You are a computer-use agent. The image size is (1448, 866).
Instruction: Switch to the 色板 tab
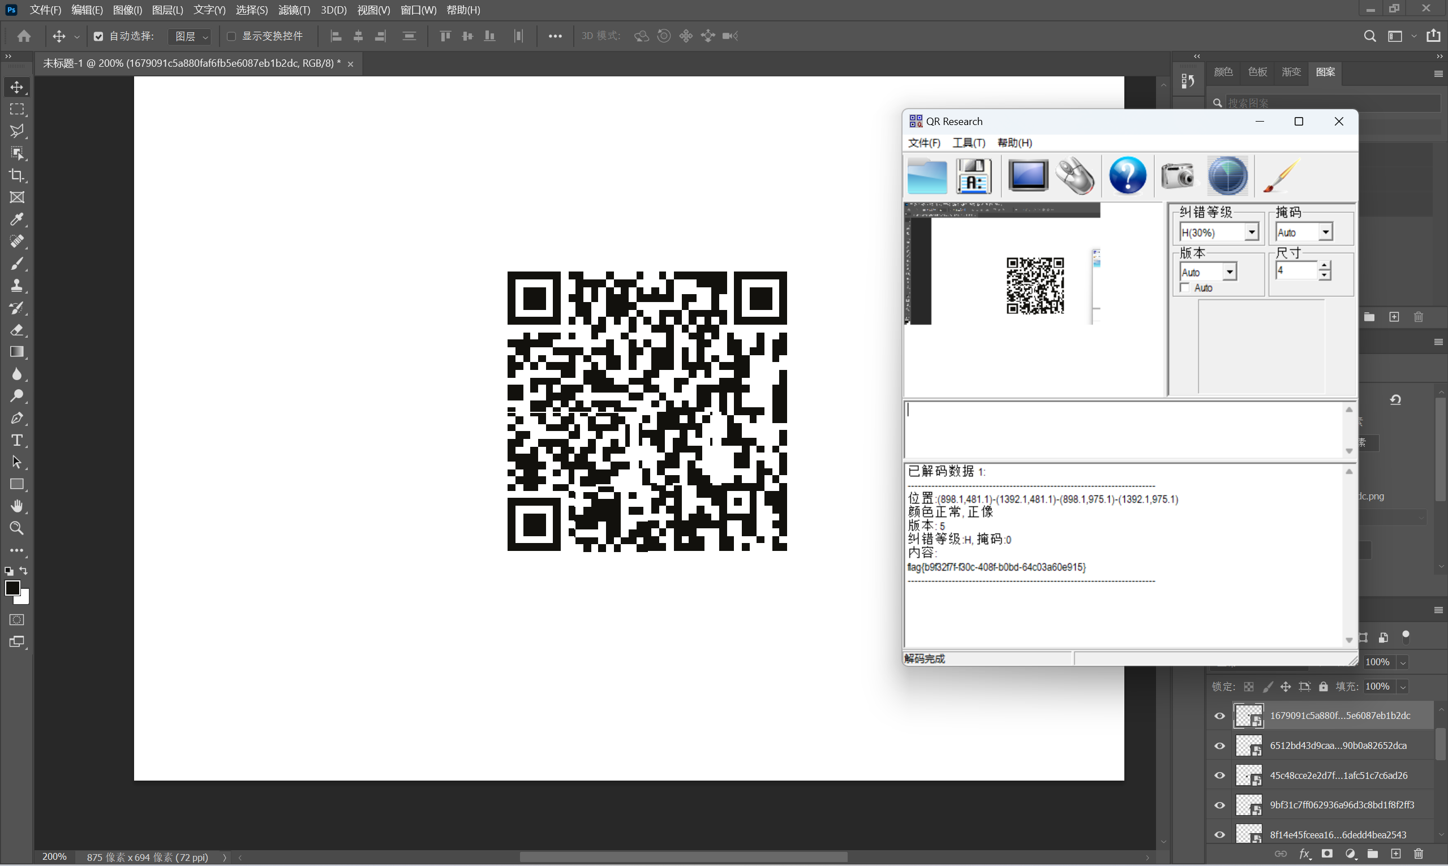1257,72
